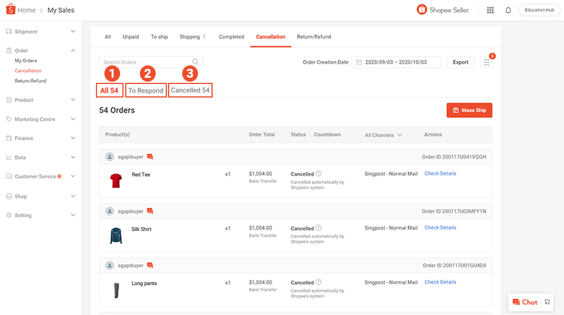Open the list menu icon beside Export

[x=486, y=63]
